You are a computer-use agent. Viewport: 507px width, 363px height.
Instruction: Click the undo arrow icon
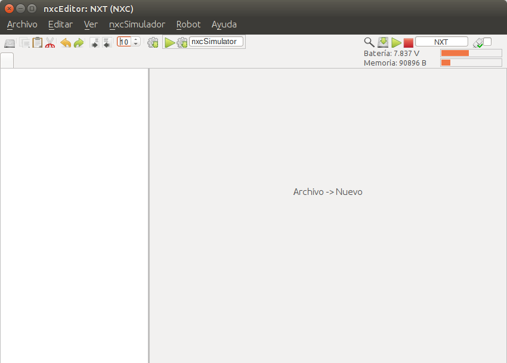click(x=66, y=42)
